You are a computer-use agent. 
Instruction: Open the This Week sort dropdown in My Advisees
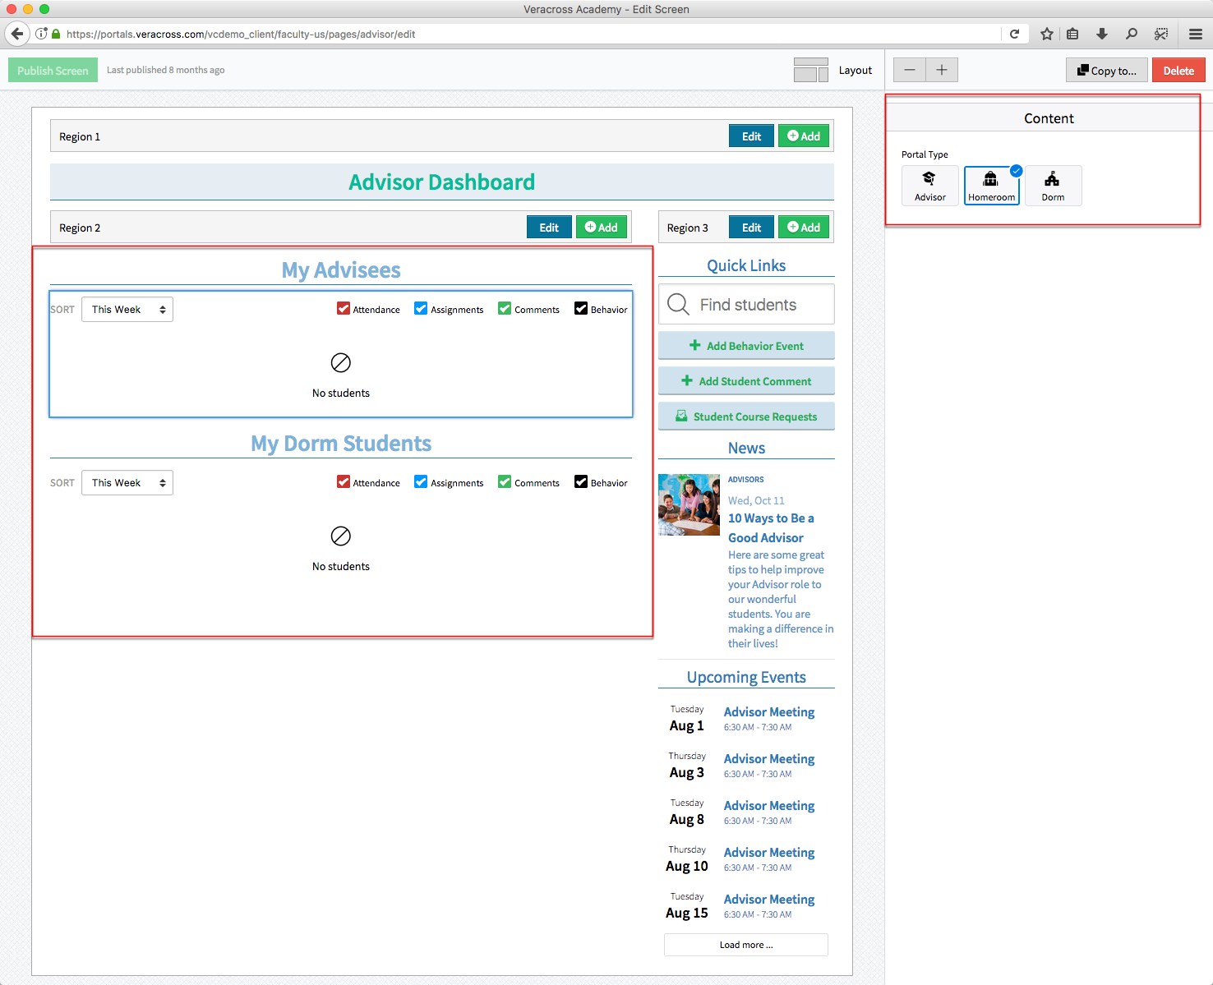pyautogui.click(x=127, y=309)
